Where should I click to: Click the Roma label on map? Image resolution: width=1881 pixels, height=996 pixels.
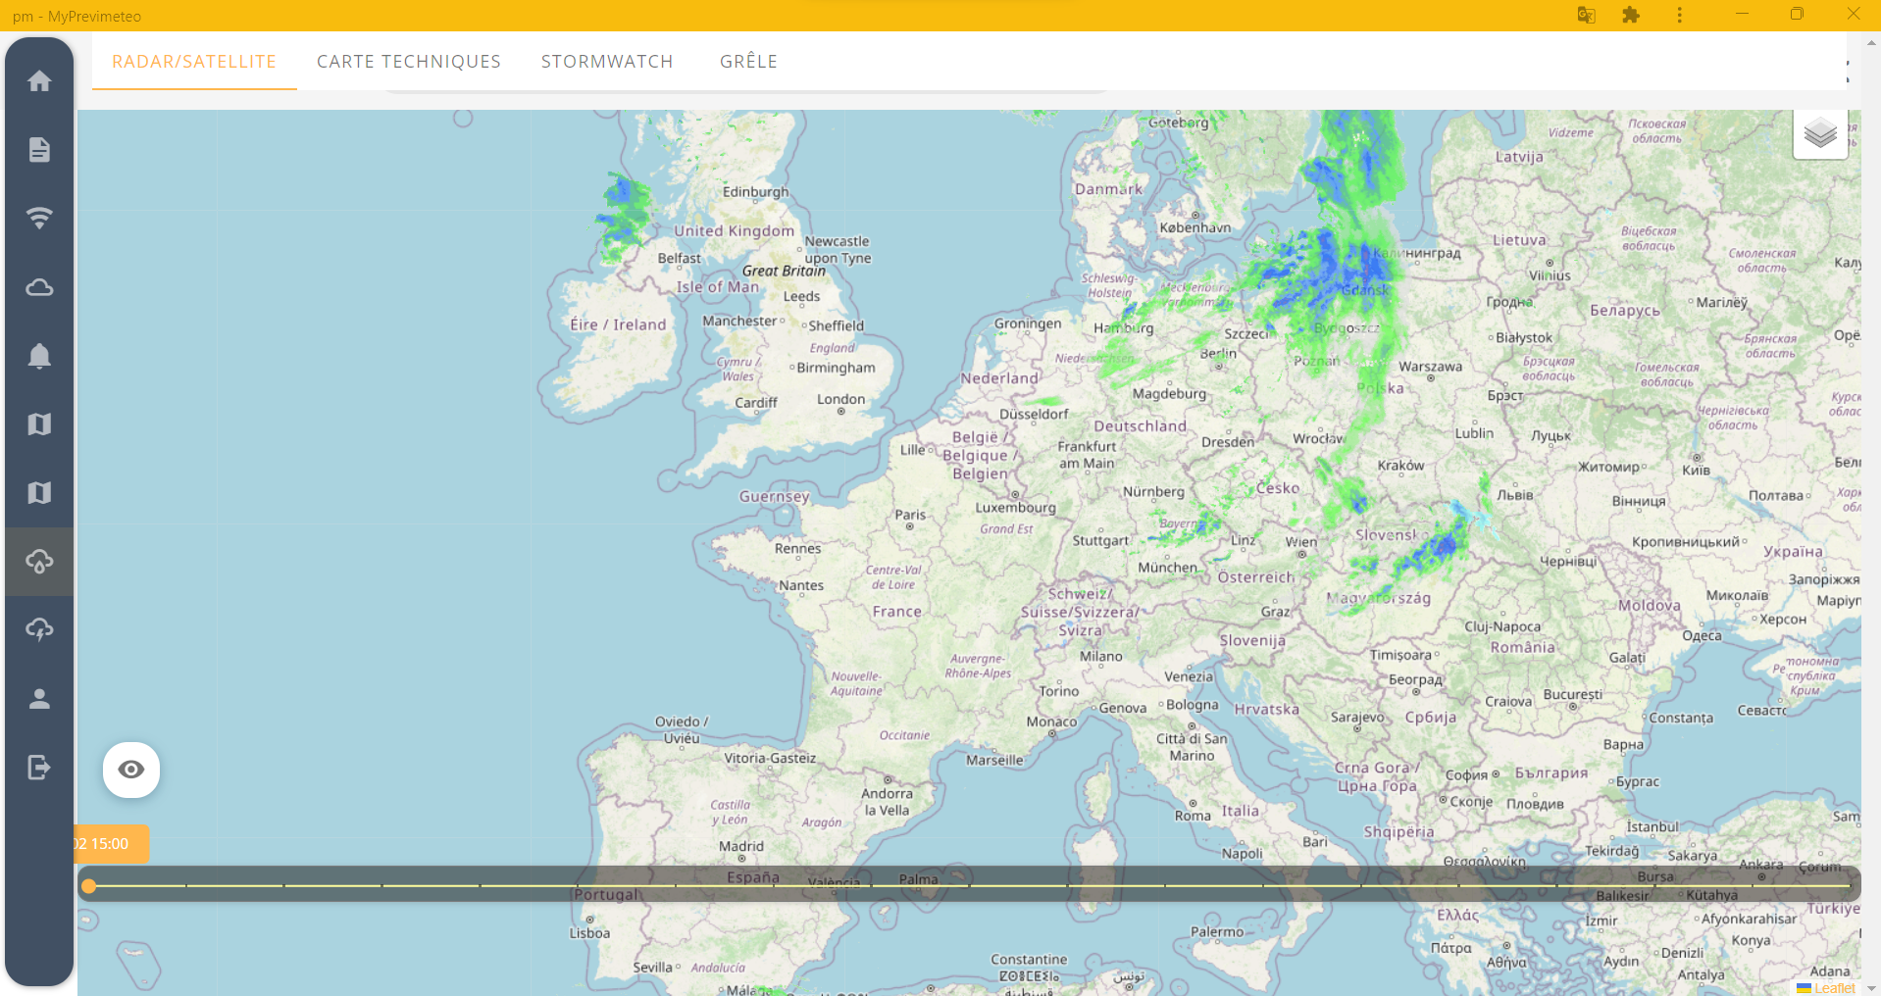1193,816
